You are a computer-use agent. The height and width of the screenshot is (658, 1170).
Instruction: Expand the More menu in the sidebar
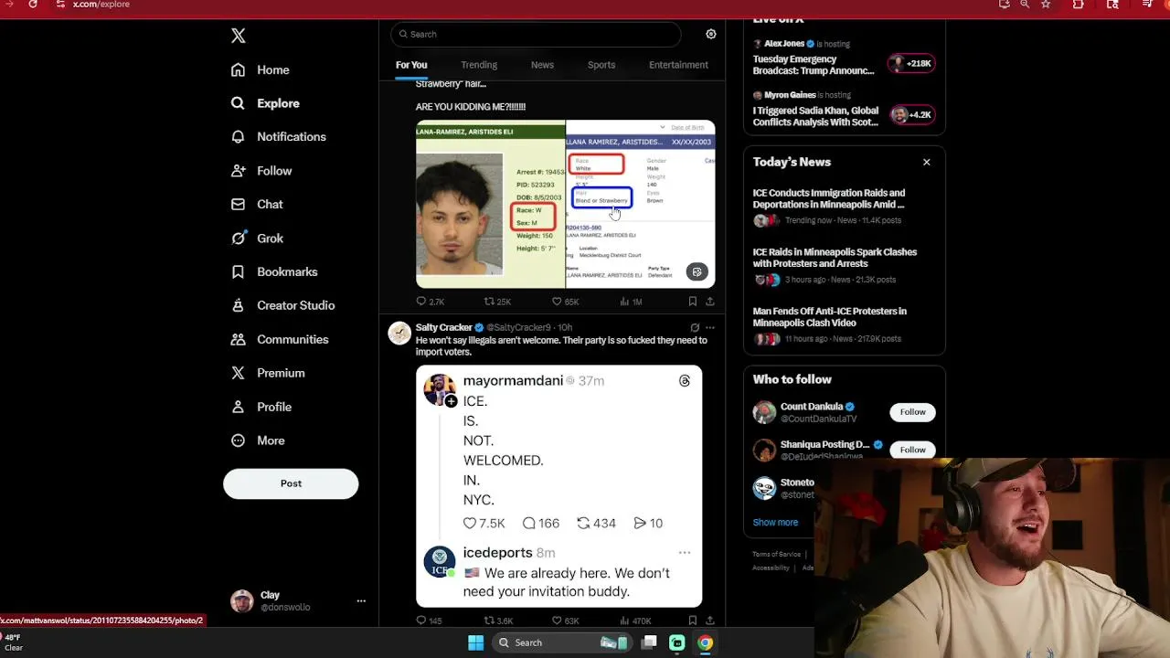coord(258,440)
